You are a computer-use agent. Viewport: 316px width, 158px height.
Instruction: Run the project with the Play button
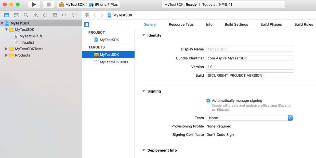point(34,4)
